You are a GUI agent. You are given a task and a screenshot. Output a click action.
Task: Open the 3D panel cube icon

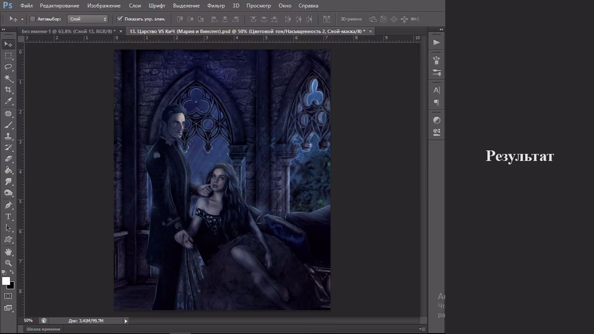pos(437,131)
